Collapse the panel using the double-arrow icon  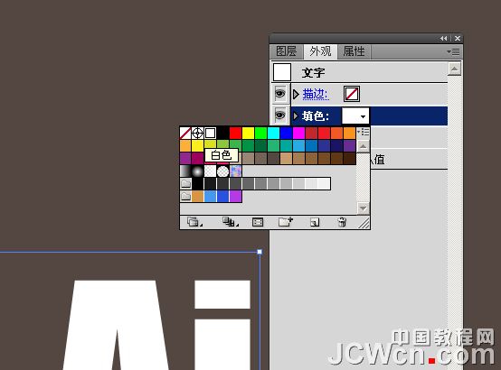coord(443,38)
